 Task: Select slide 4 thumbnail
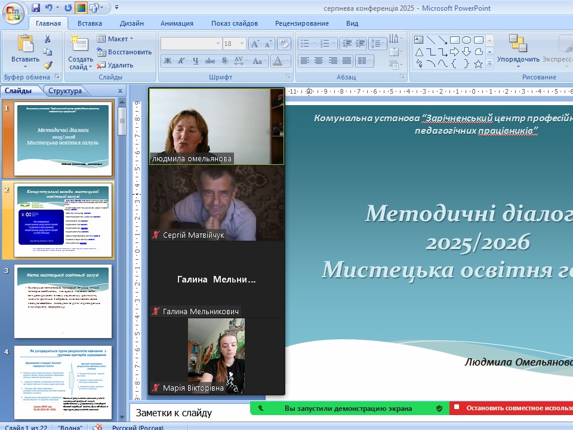pos(63,382)
